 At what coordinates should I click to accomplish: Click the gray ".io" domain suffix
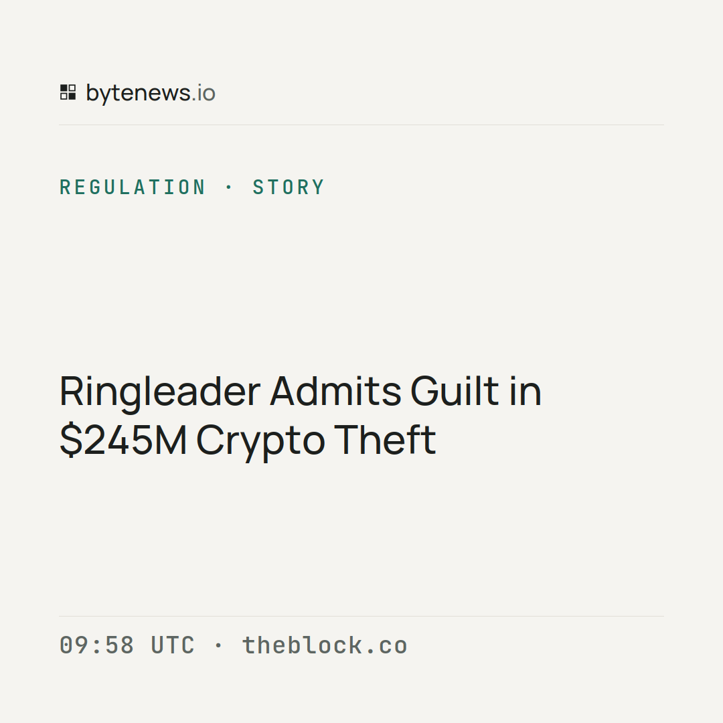(204, 92)
